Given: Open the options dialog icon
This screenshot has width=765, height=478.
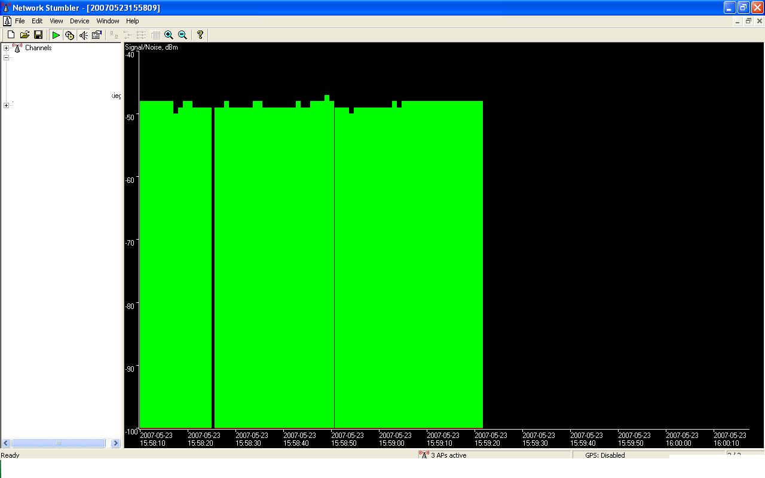Looking at the screenshot, I should [x=97, y=35].
